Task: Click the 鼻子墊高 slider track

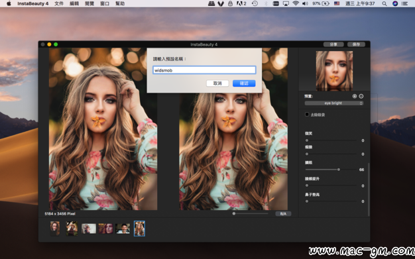Action: pyautogui.click(x=331, y=201)
